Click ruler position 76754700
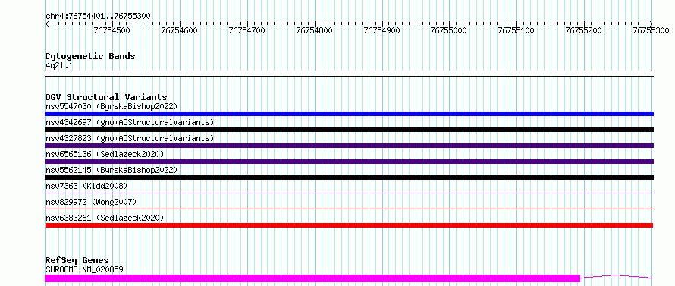This screenshot has height=286, width=675. 247,30
